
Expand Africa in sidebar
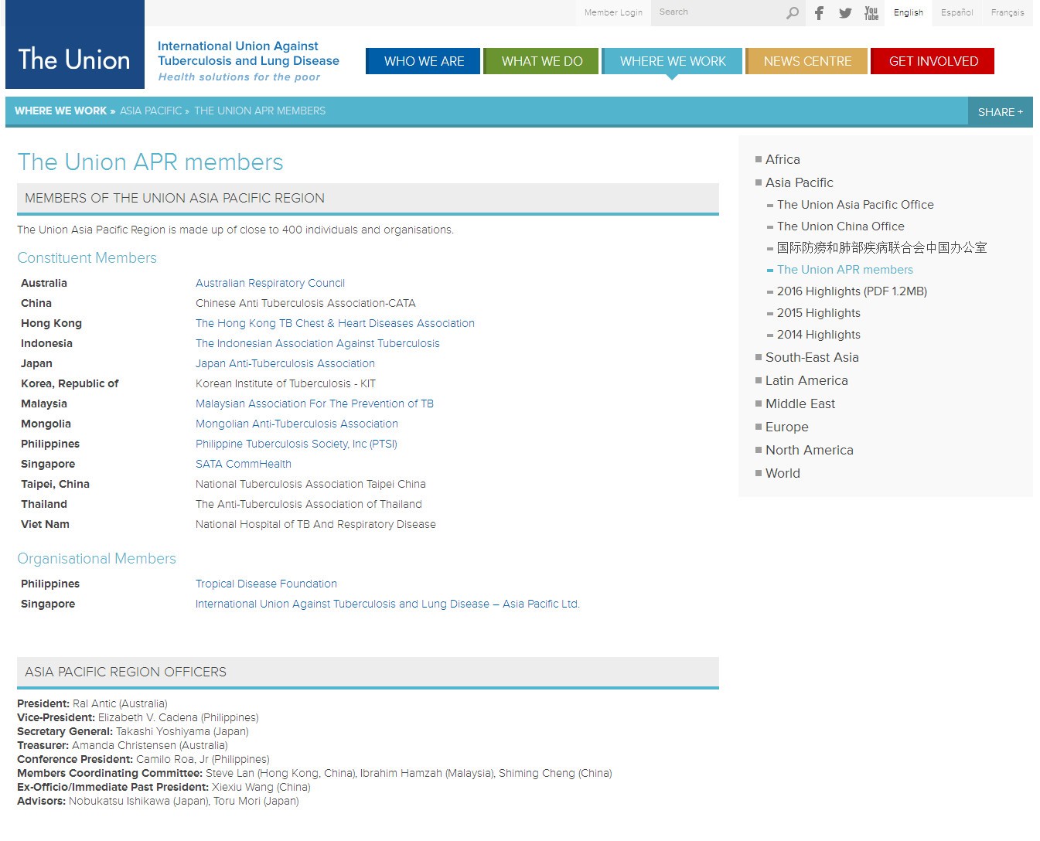pos(783,159)
